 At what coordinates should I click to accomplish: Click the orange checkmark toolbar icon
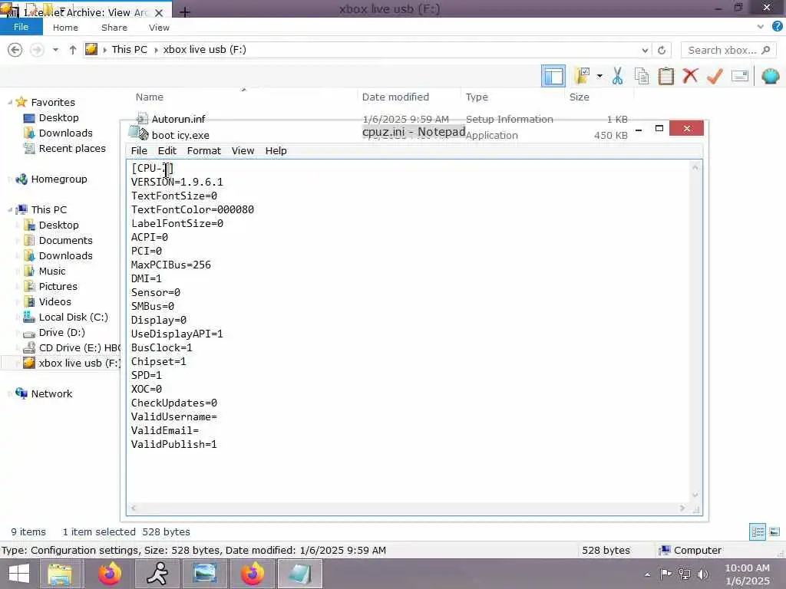click(x=715, y=76)
